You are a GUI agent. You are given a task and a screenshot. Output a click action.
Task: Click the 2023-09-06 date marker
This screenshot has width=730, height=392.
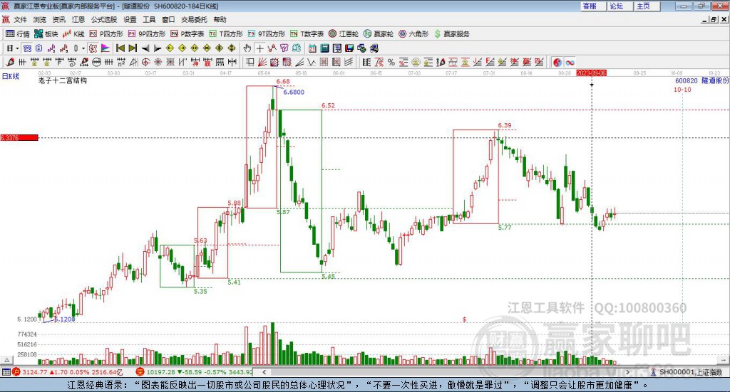pyautogui.click(x=591, y=73)
